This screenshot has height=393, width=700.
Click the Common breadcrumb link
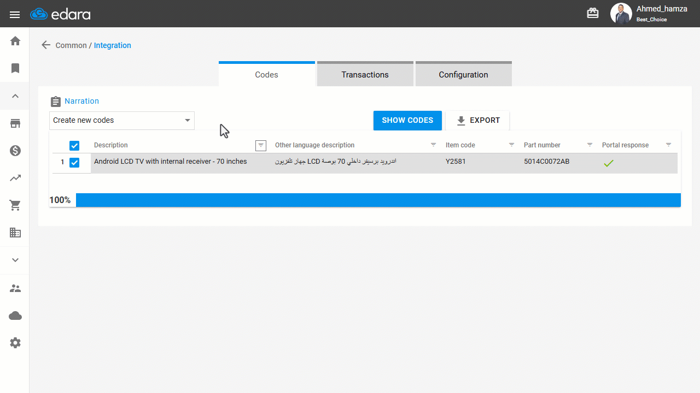(71, 45)
